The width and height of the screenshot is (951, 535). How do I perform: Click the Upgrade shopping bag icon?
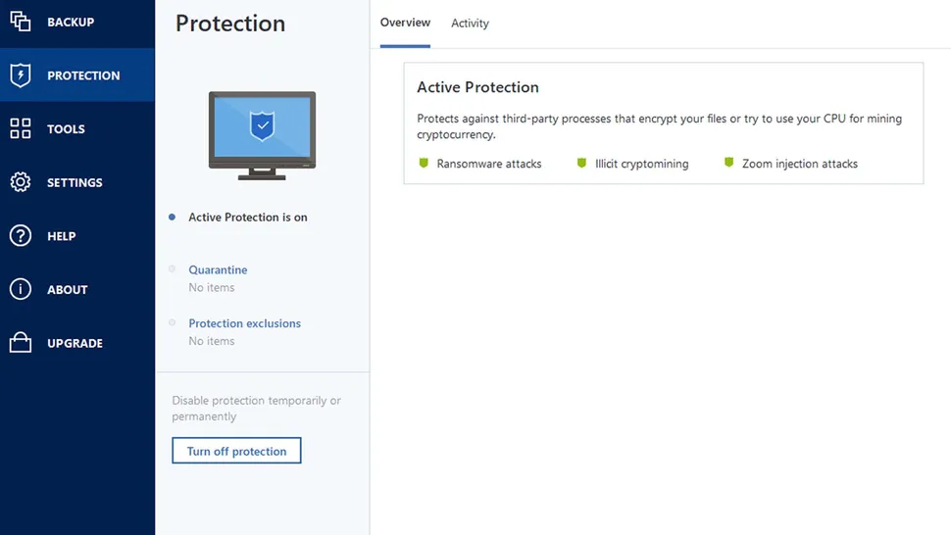(21, 343)
